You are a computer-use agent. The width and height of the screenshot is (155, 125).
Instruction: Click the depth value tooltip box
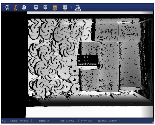pos(87,61)
